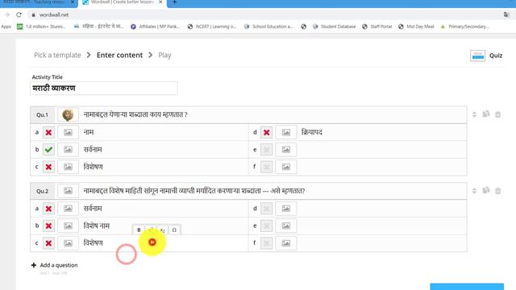Add image to Qu.2 answer e
The image size is (516, 290).
[x=285, y=226]
